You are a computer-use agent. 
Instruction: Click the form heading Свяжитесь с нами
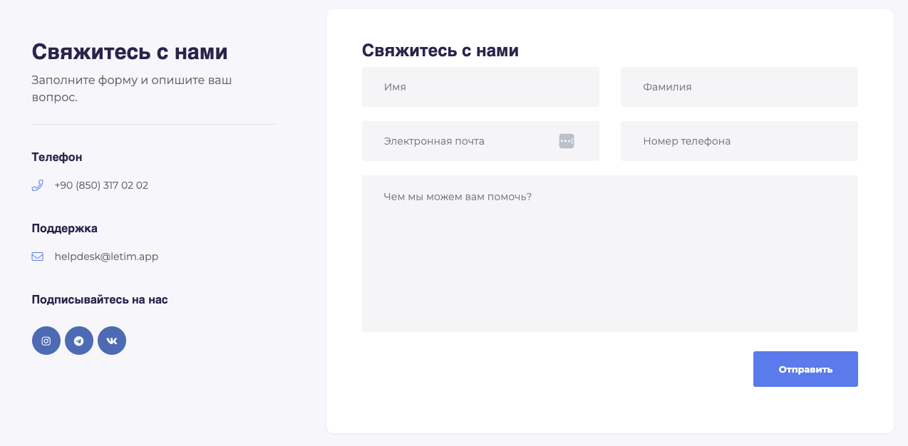click(440, 50)
